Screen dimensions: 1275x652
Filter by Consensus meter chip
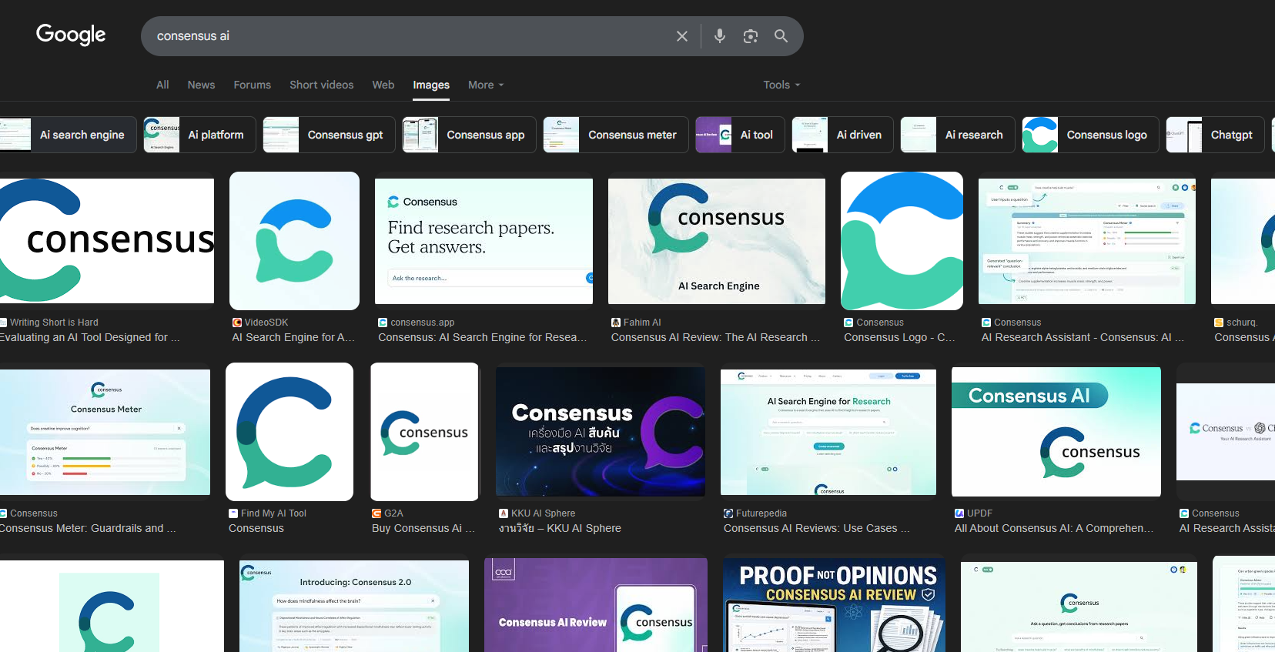click(616, 135)
